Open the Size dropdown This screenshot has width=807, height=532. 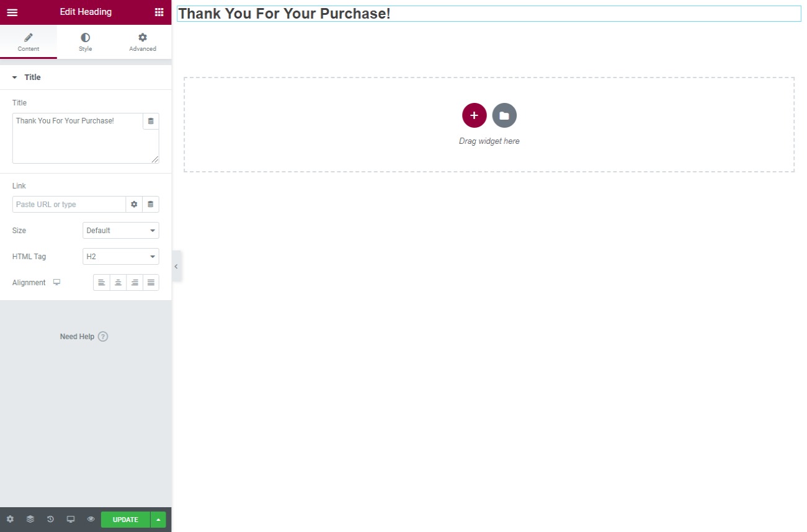coord(120,231)
